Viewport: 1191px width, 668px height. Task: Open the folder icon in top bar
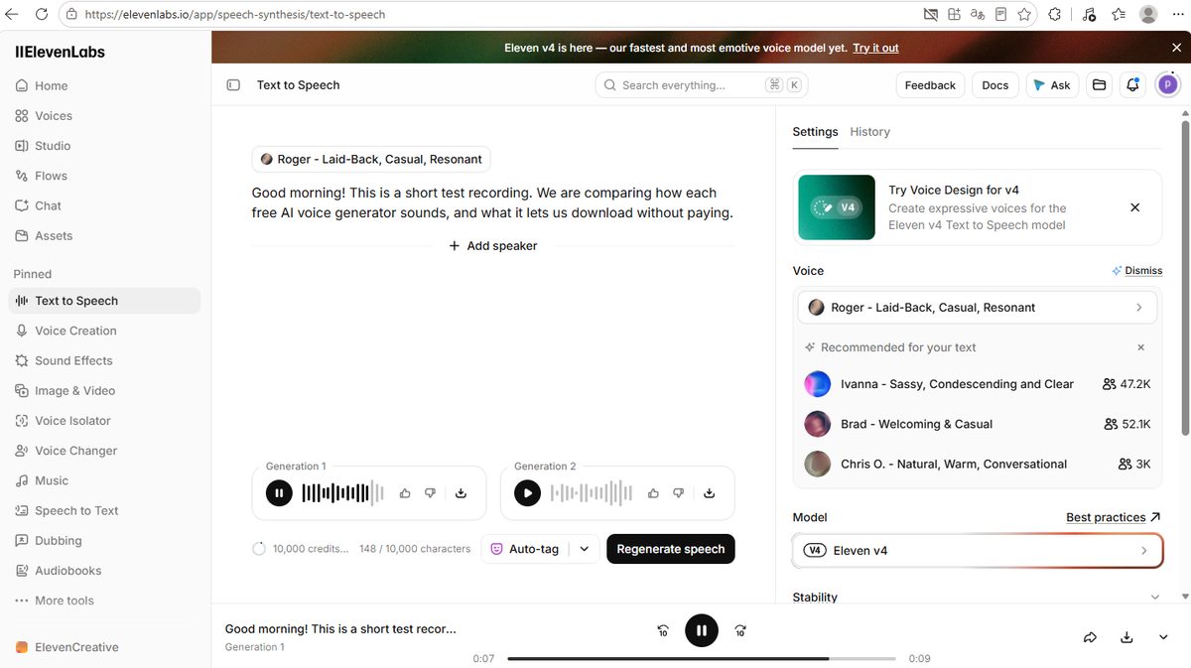click(1099, 85)
